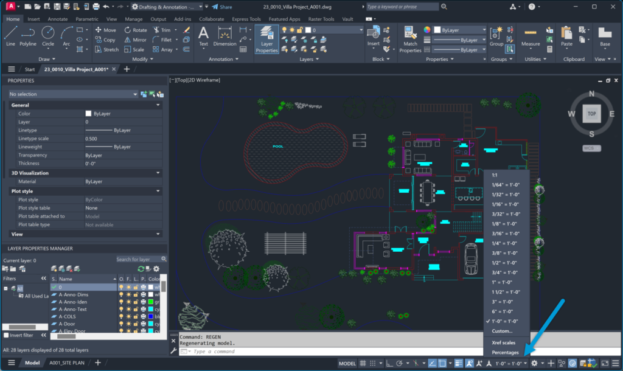The image size is (623, 371).
Task: Open the Layer Properties panel
Action: tap(266, 40)
